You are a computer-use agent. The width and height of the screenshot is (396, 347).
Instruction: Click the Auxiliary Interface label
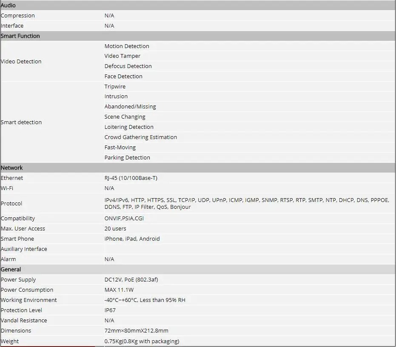(24, 249)
